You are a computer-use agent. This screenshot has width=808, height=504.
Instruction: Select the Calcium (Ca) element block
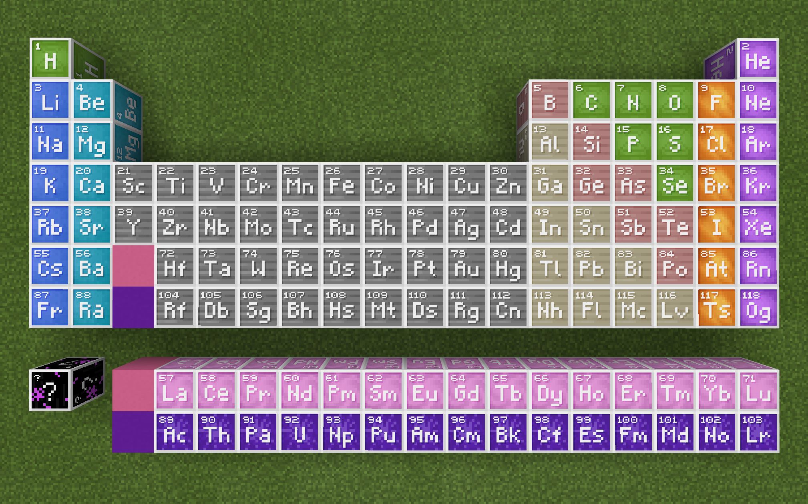click(92, 183)
